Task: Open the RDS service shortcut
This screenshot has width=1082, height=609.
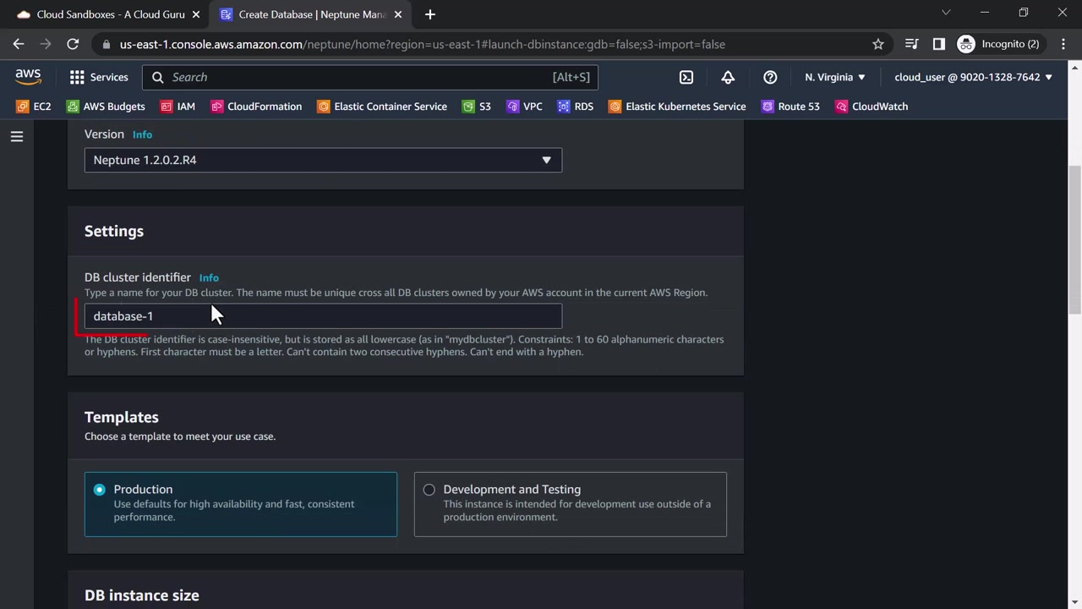Action: [576, 107]
